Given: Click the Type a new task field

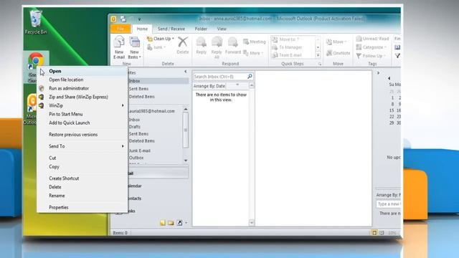Looking at the screenshot, I should [388, 204].
